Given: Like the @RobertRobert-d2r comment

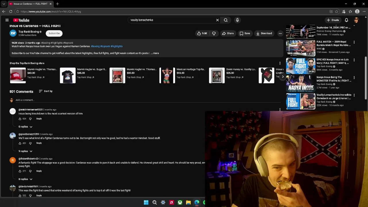Looking at the screenshot, I should click(20, 171).
